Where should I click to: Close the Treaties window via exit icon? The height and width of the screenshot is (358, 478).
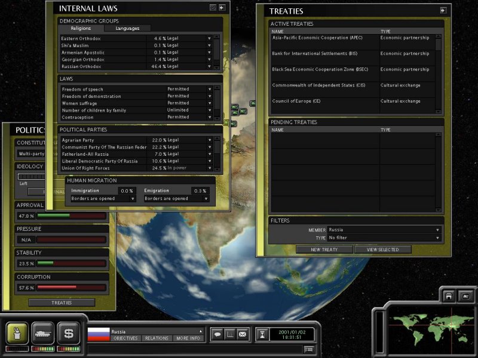(x=443, y=10)
